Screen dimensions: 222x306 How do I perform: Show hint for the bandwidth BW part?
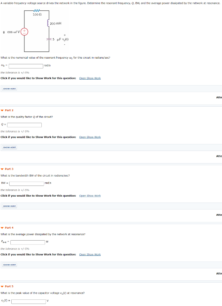9,206
